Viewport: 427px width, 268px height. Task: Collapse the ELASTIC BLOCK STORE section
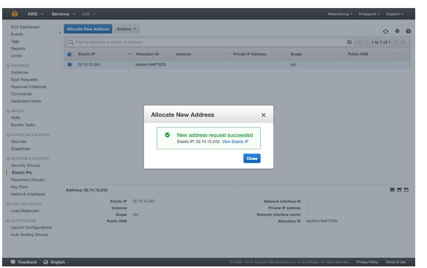[x=8, y=135]
